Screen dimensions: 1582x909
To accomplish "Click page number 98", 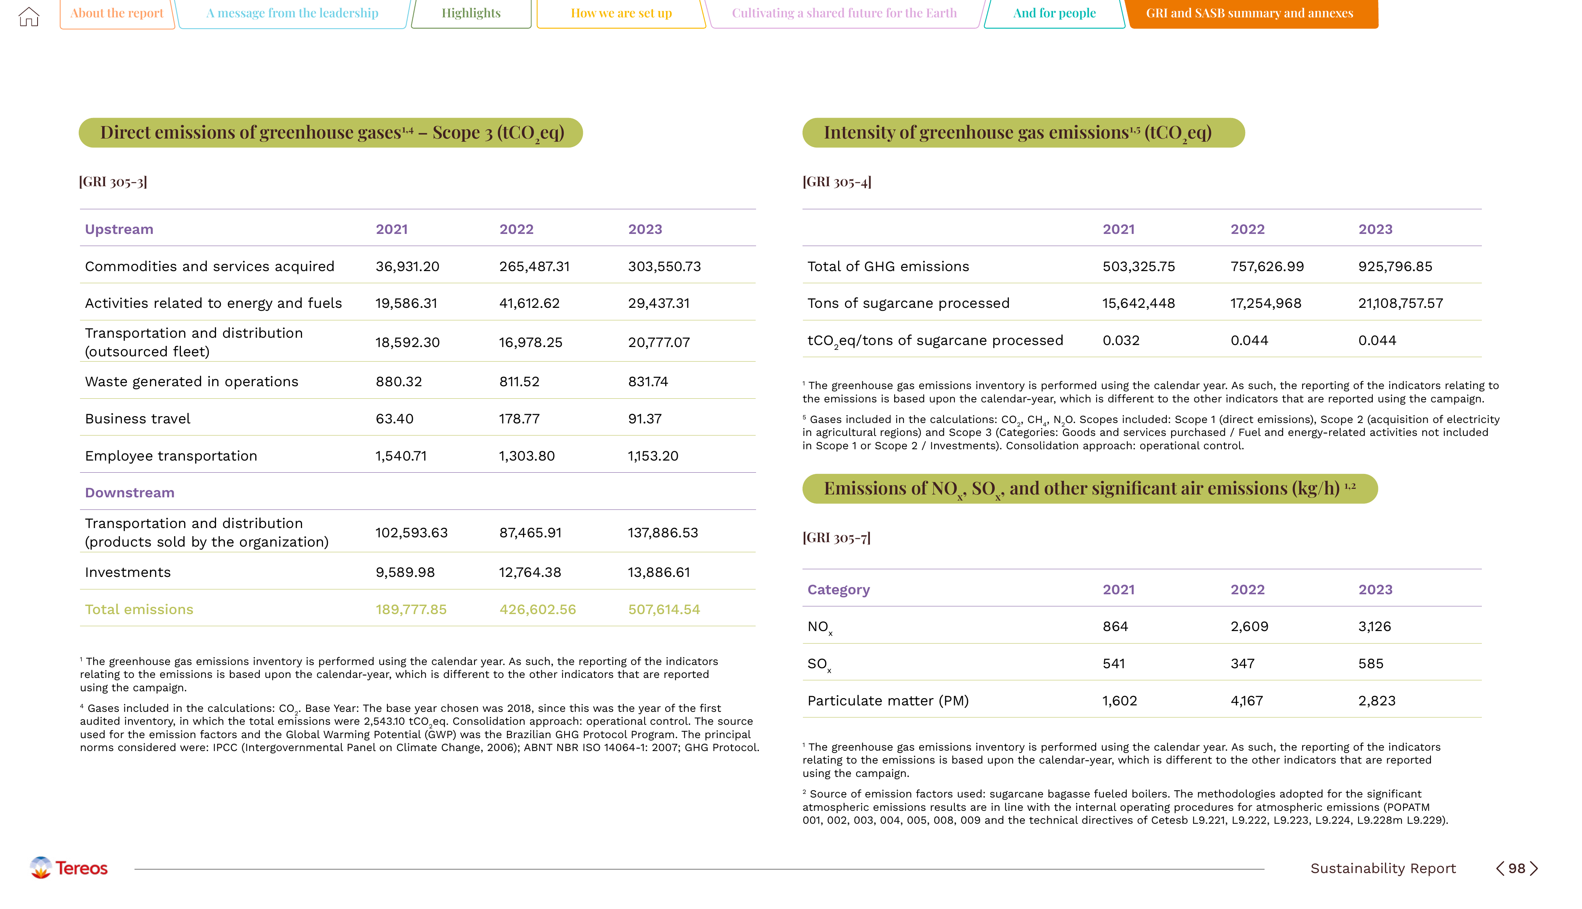I will pos(1517,869).
